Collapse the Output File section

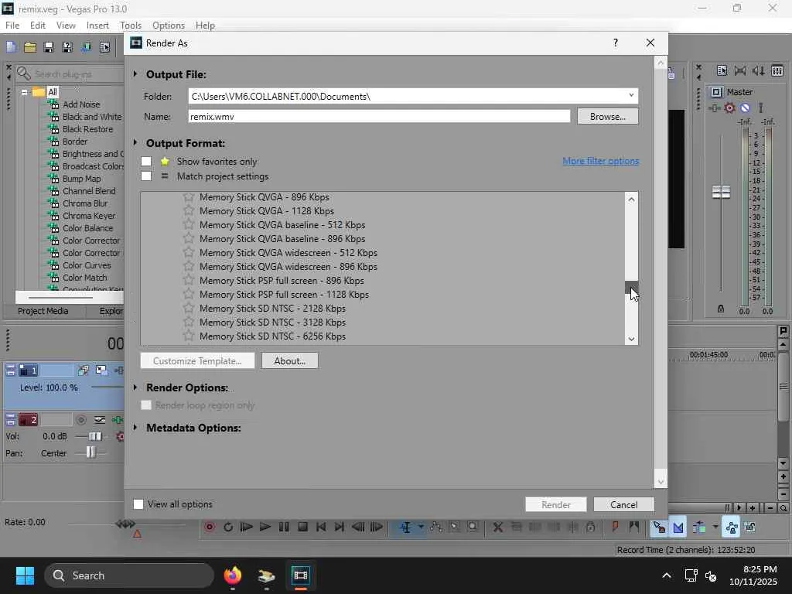point(135,74)
